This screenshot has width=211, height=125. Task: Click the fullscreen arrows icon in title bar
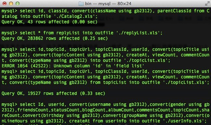(x=207, y=4)
